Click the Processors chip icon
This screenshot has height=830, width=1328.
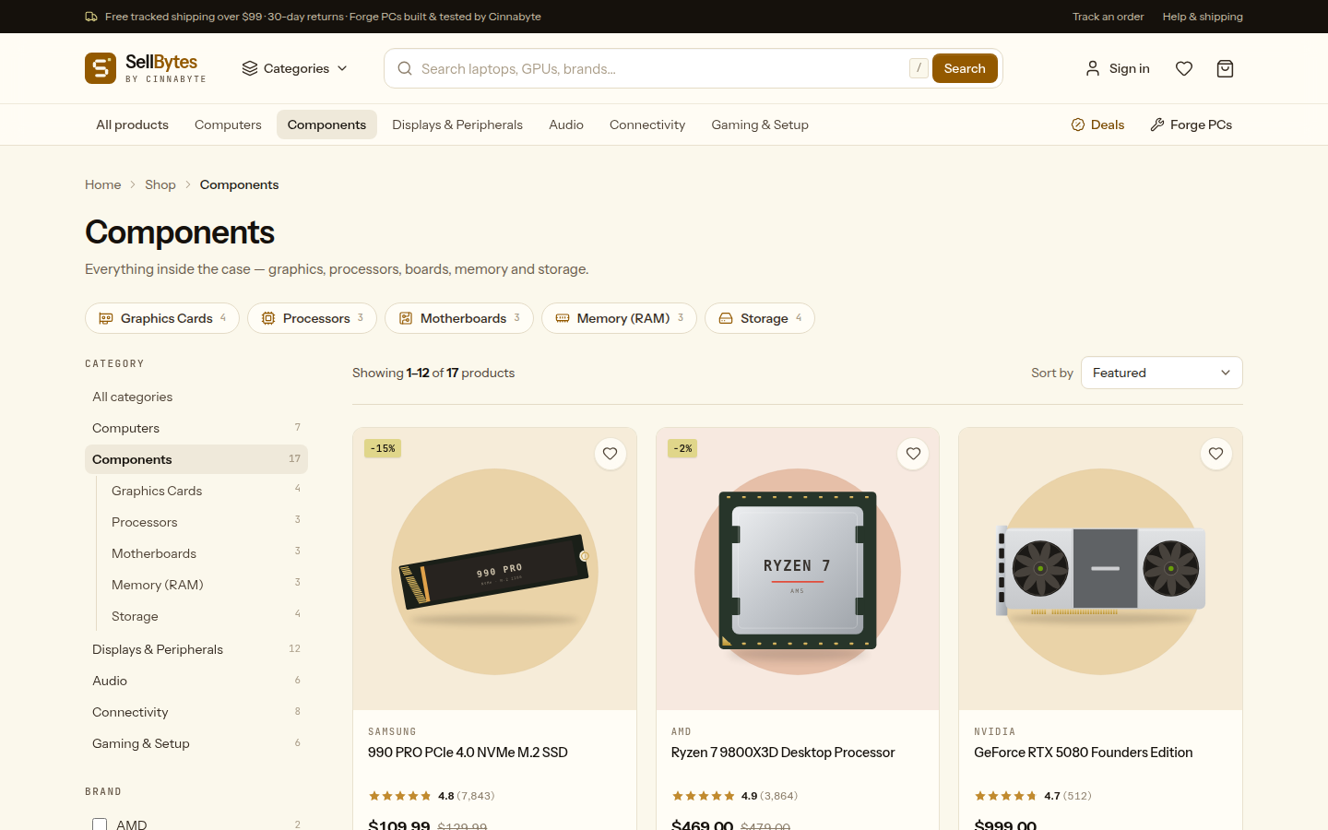click(268, 318)
